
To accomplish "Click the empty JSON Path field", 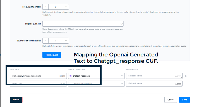I will pos(38,84).
